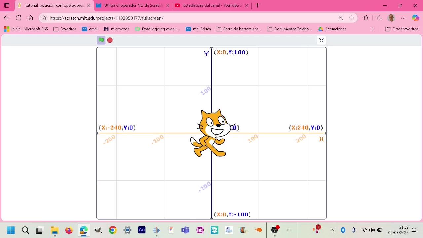423x238 pixels.
Task: Click the address bar URL
Action: pyautogui.click(x=106, y=18)
